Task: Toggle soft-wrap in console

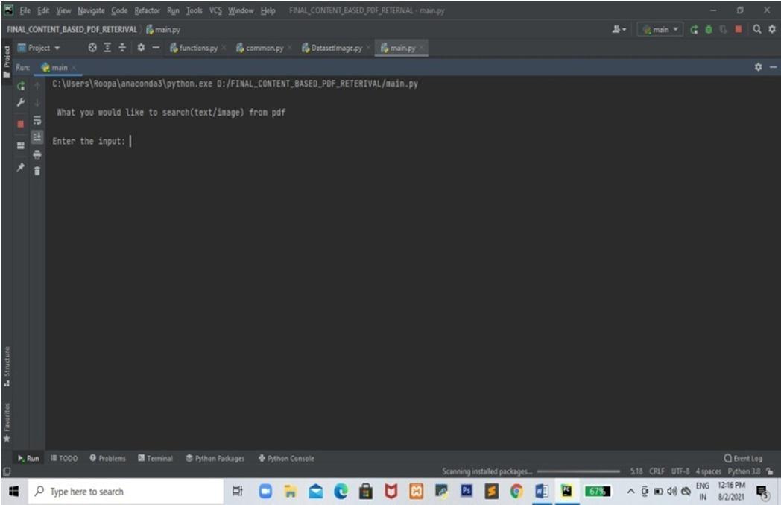Action: click(x=37, y=120)
